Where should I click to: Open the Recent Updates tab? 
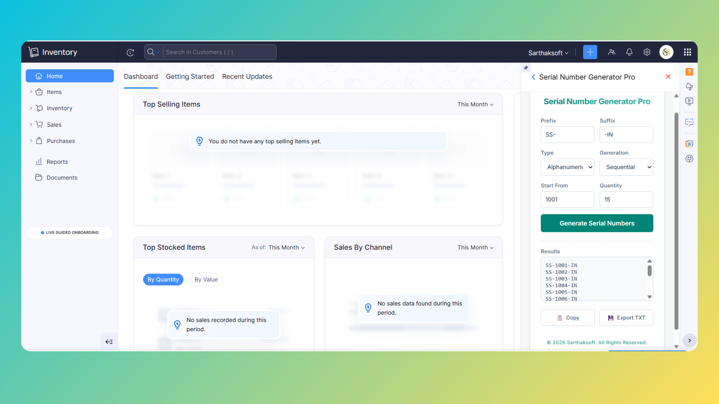(247, 77)
